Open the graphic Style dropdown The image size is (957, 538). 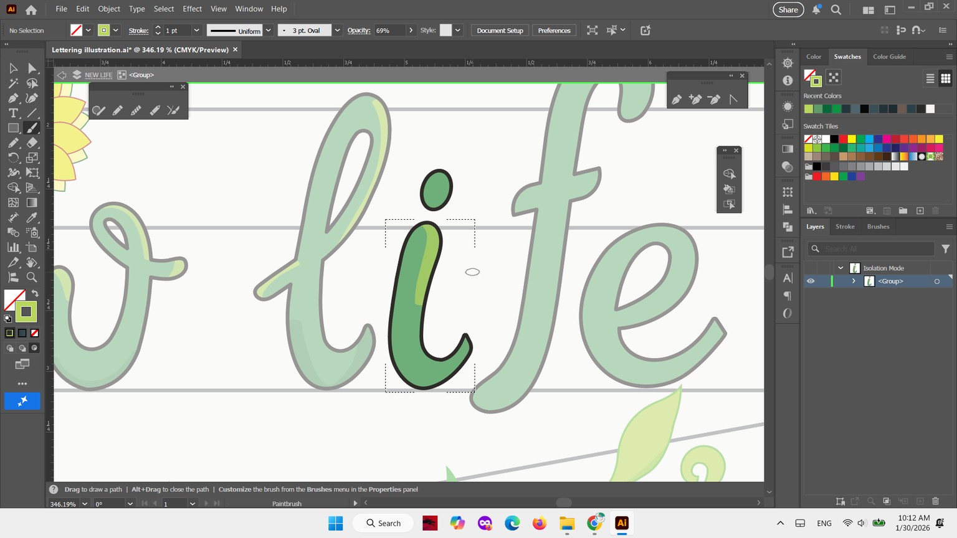pos(458,31)
